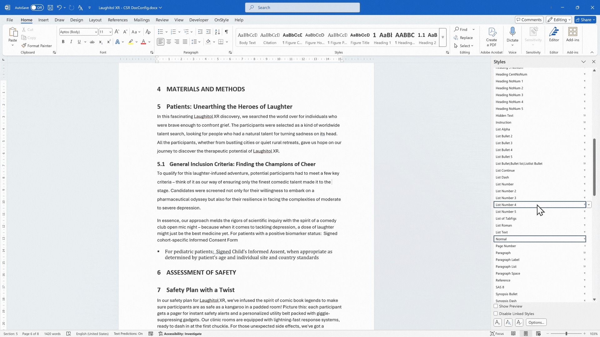600x337 pixels.
Task: Justify the paragraph text
Action: click(185, 42)
